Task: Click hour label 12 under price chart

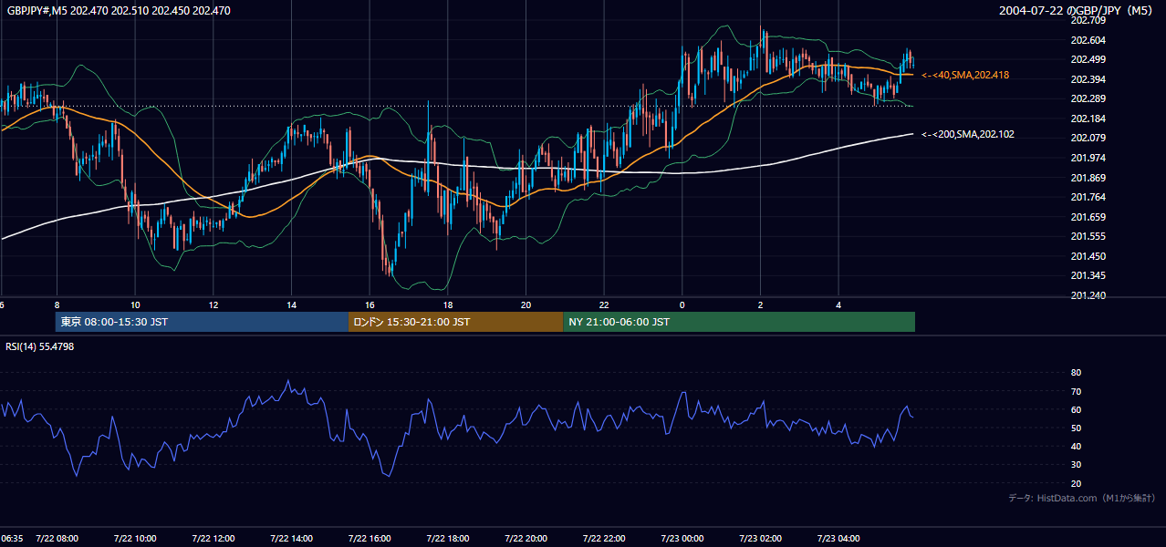Action: click(213, 304)
